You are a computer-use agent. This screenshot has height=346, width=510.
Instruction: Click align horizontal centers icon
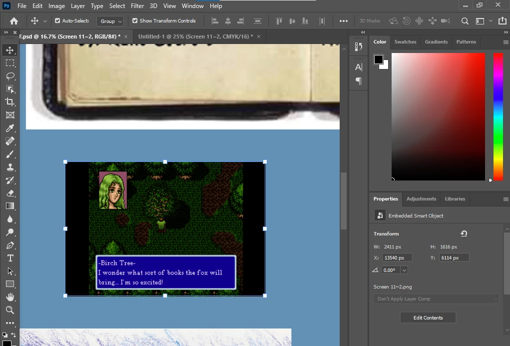coord(228,21)
